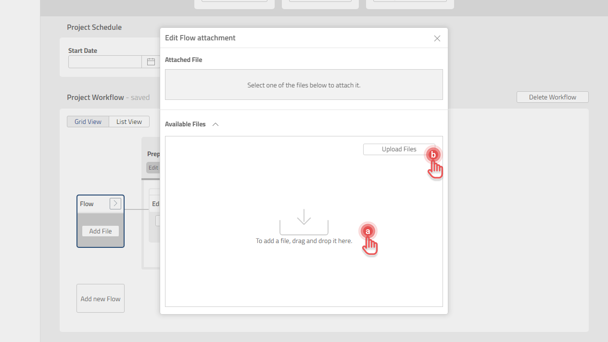Click the Attached File section heading
Screen dimensions: 608x342
[183, 60]
